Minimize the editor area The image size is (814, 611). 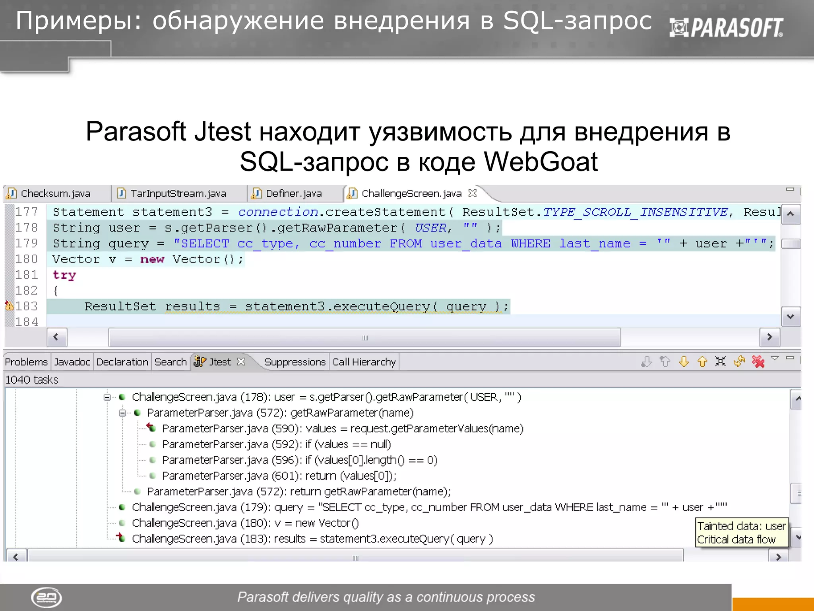coord(790,189)
